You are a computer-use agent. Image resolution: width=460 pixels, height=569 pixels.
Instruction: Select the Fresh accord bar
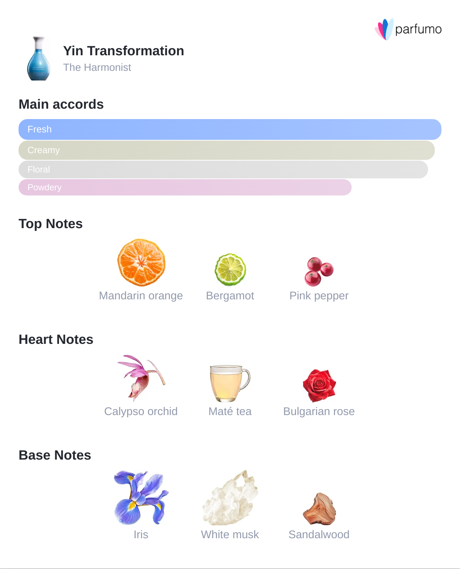(x=230, y=129)
